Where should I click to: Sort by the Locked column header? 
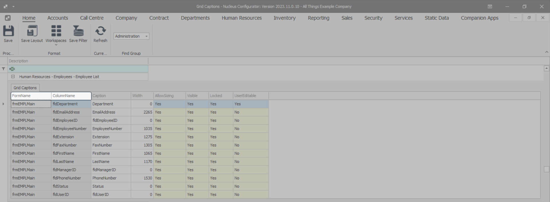(x=221, y=96)
